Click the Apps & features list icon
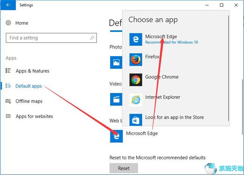This screenshot has height=175, width=244. [8, 71]
